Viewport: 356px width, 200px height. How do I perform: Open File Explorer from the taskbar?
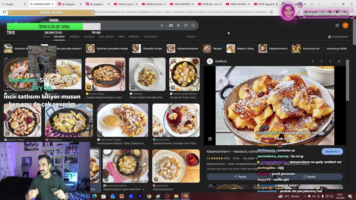point(176,196)
